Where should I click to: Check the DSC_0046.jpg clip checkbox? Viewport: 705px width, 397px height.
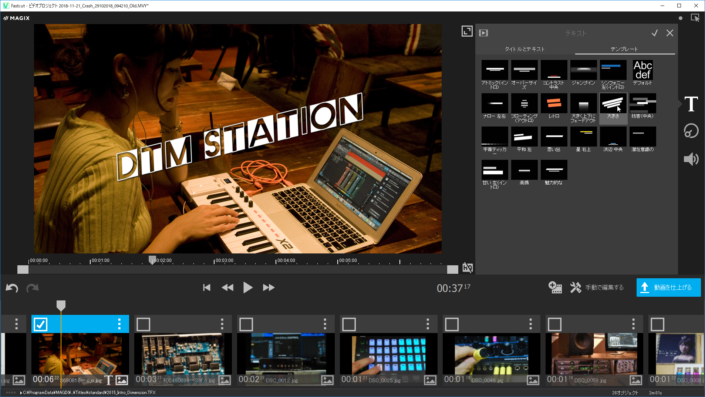click(x=452, y=324)
